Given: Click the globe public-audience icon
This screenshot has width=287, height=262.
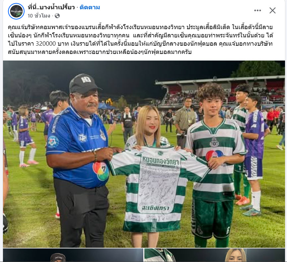Looking at the screenshot, I should tap(57, 16).
